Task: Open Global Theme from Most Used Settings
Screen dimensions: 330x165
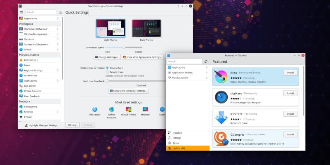Action: pos(128,109)
